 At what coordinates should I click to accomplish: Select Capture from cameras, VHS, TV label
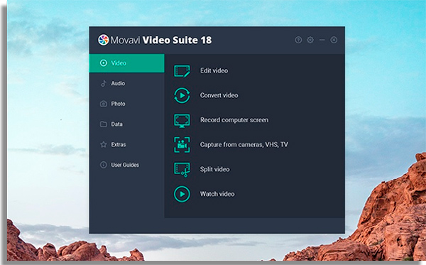244,145
